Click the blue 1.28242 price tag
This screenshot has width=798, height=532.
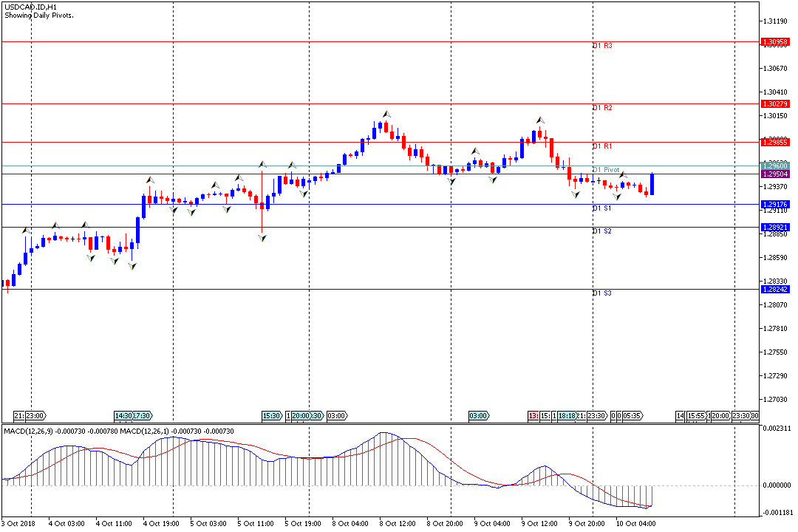click(775, 290)
